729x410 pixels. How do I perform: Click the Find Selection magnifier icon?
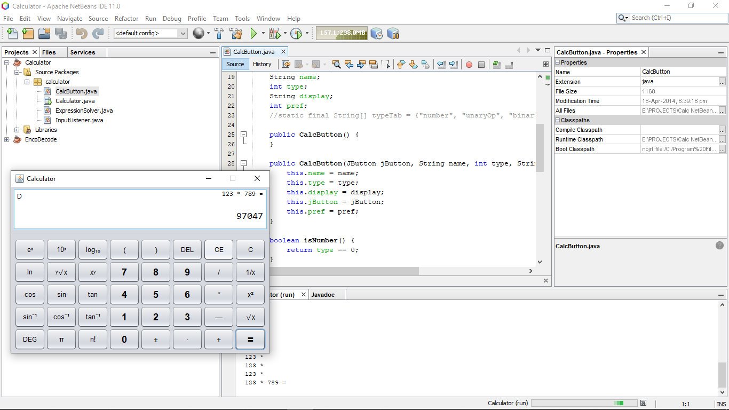[337, 65]
